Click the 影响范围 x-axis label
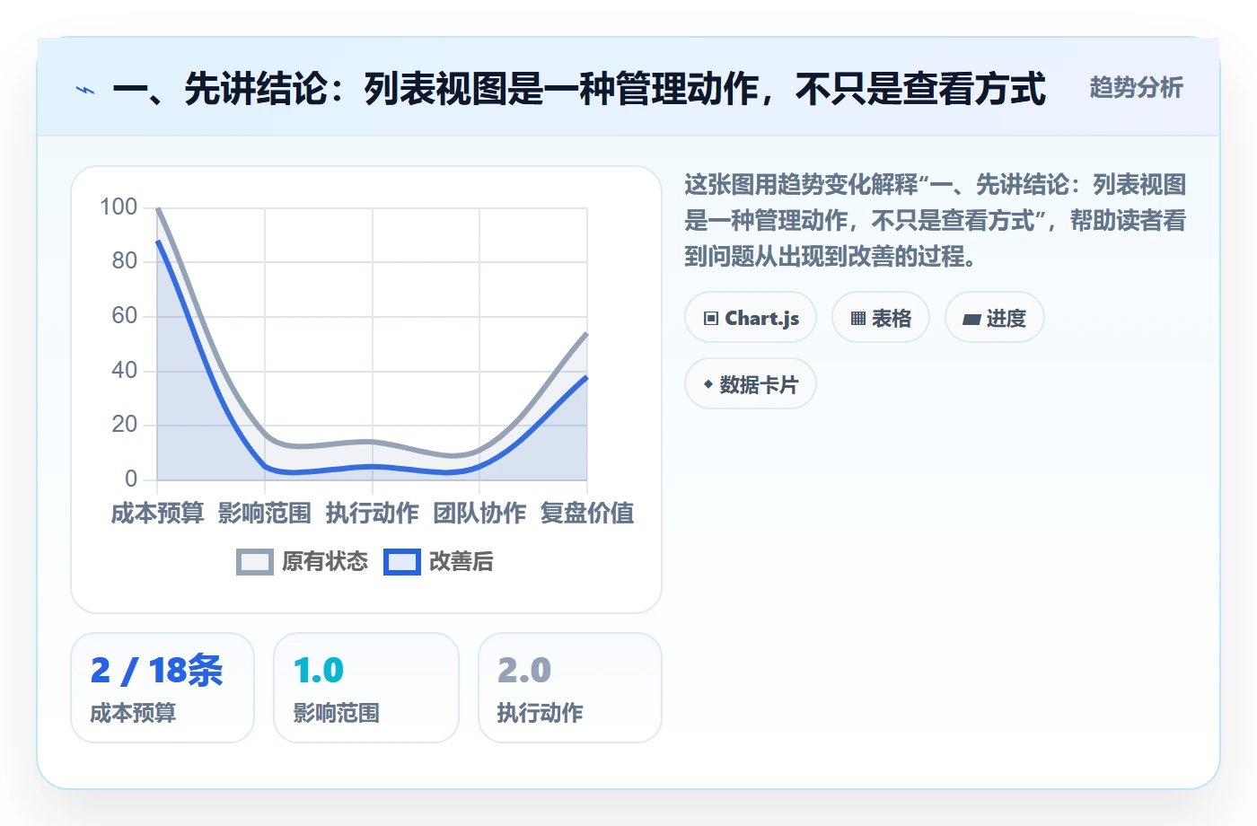The height and width of the screenshot is (826, 1257). [265, 514]
